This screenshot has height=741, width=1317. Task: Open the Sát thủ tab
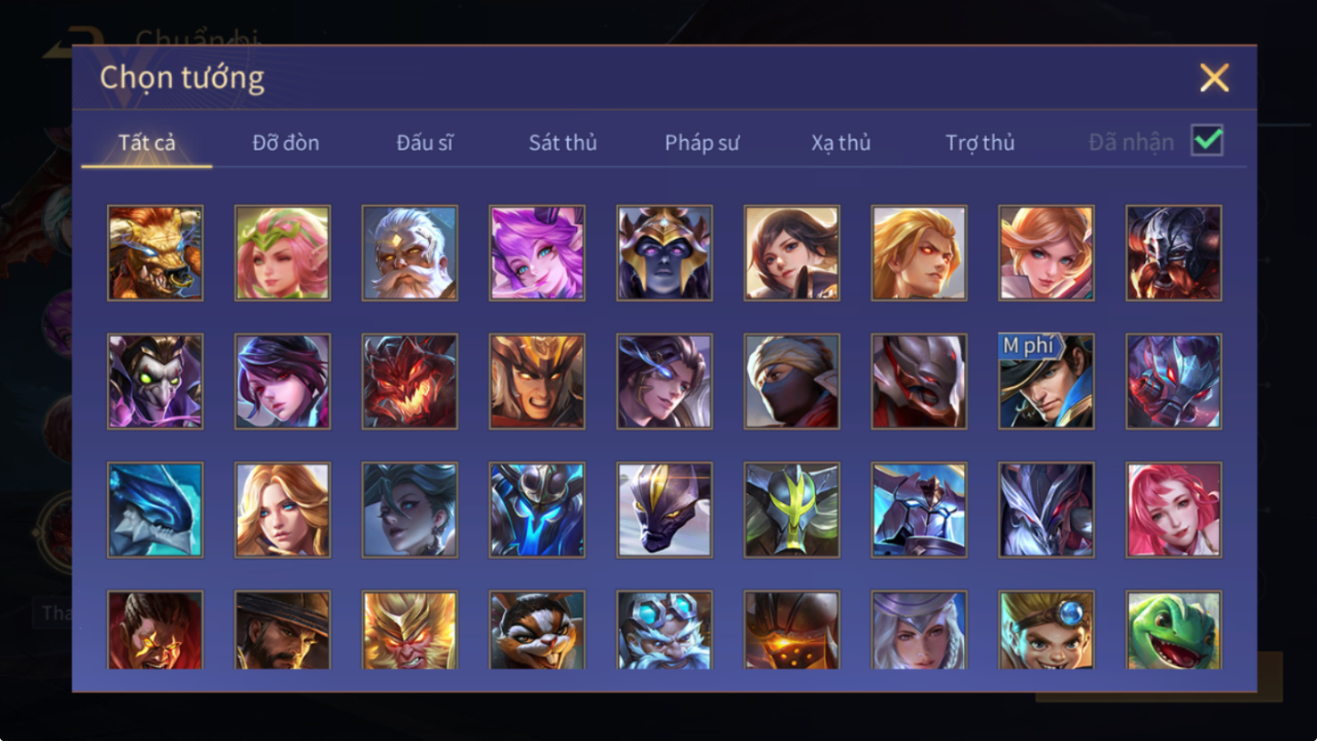563,143
